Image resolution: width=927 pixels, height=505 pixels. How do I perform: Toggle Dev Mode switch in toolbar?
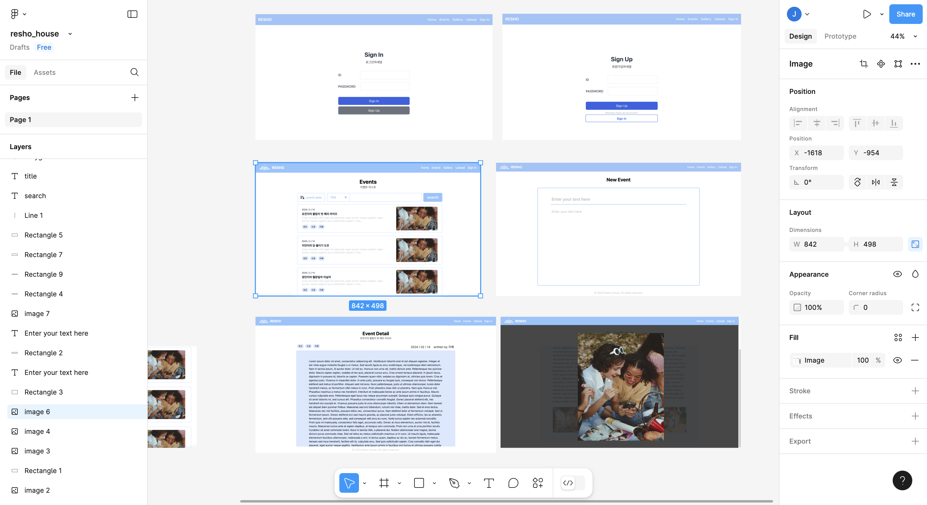(x=573, y=483)
